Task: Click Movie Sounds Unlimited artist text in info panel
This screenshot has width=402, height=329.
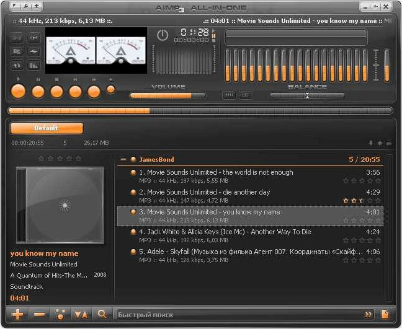Action: pos(43,264)
